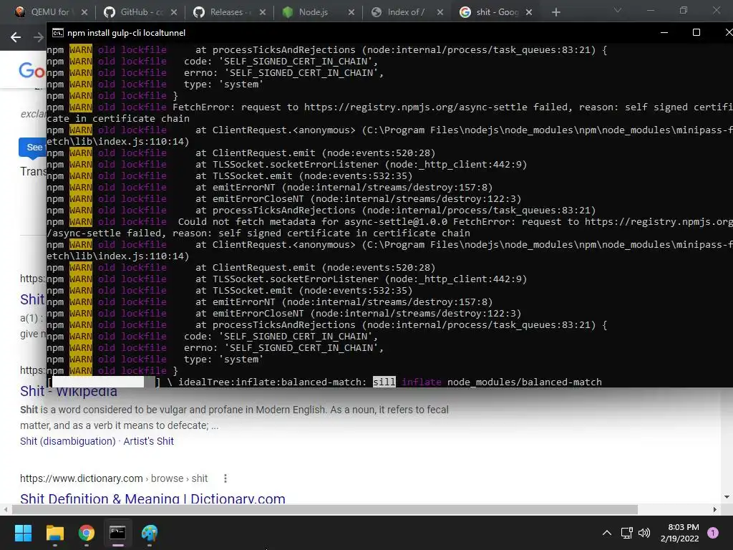The width and height of the screenshot is (733, 550).
Task: Click the horizontal scrollbar right arrow
Action: 715,509
